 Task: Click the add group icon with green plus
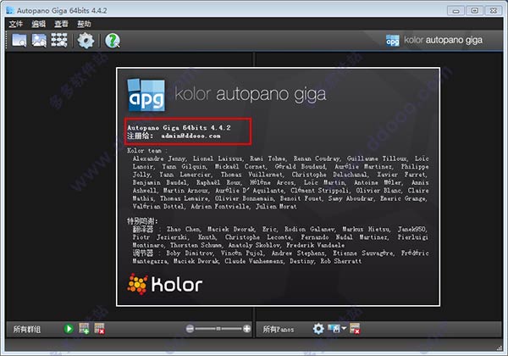[84, 328]
